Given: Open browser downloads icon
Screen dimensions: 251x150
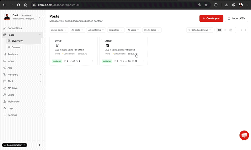Looking at the screenshot, I should pos(226,5).
